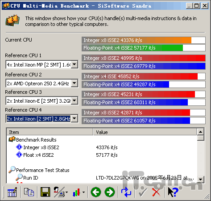Click the magnifier icon beside Run ID
The width and height of the screenshot is (211, 201).
point(19,177)
